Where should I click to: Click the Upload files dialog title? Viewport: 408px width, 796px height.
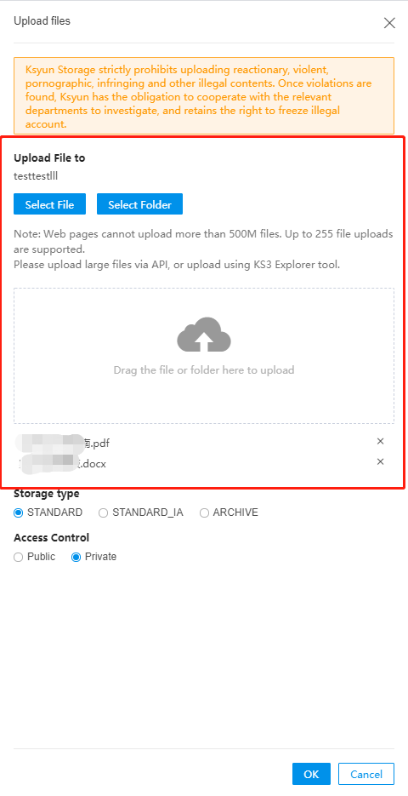[42, 20]
